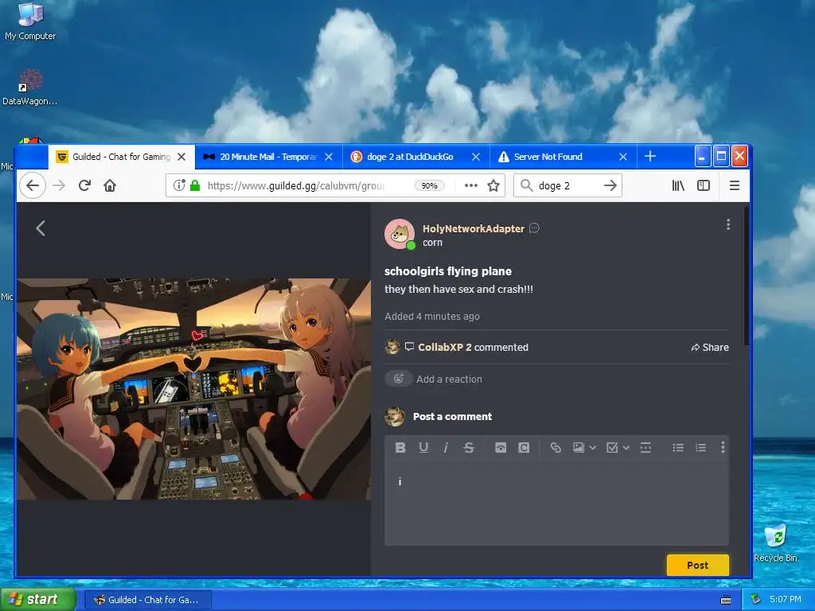The height and width of the screenshot is (611, 815).
Task: Click the keyboard icon in taskbar
Action: coord(726,600)
